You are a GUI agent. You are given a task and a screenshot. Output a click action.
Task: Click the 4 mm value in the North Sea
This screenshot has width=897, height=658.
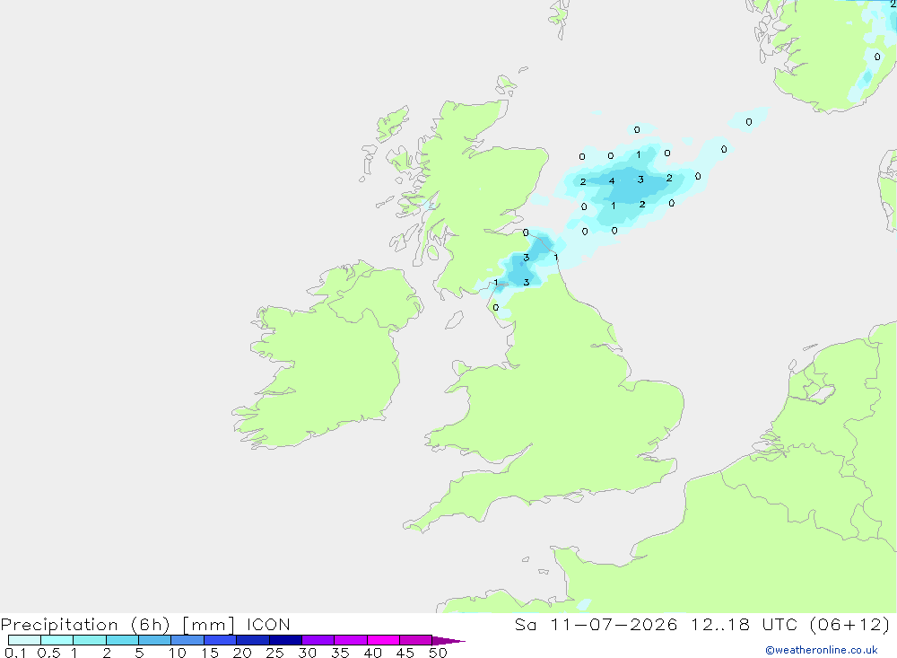[612, 181]
